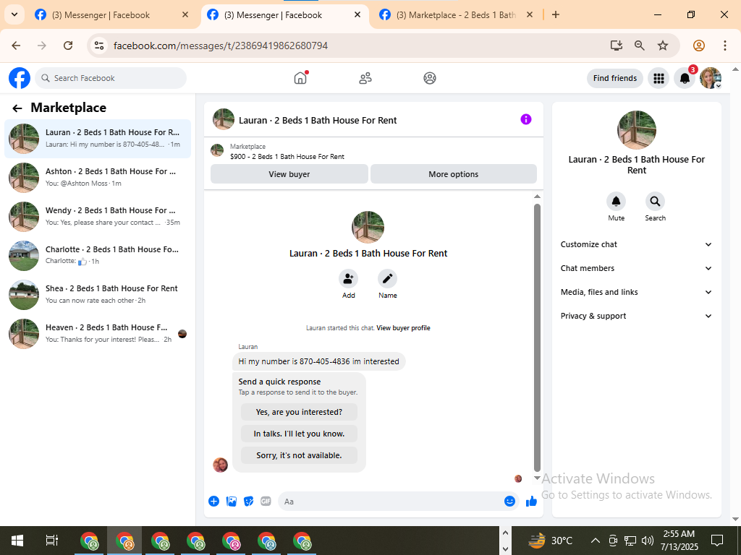Reload the page with refresh icon
The width and height of the screenshot is (741, 555).
coord(68,46)
